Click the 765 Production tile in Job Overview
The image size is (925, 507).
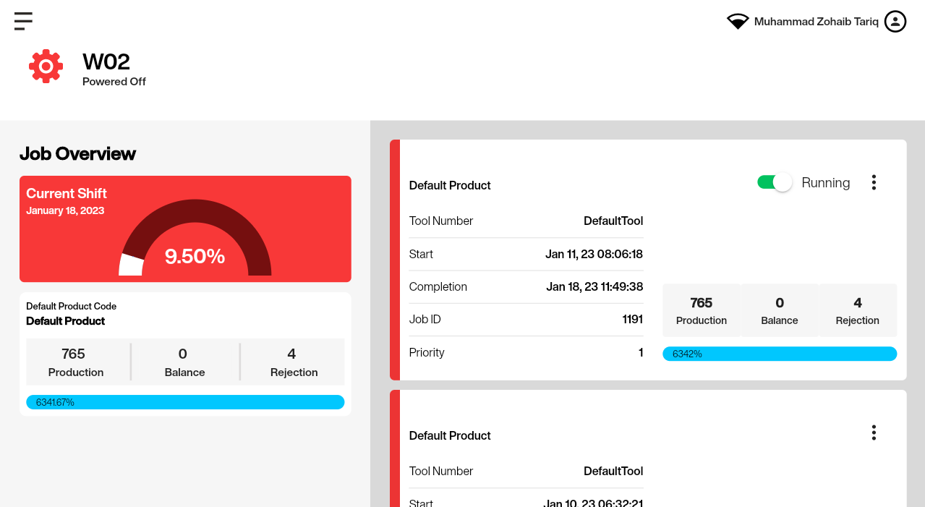[76, 362]
